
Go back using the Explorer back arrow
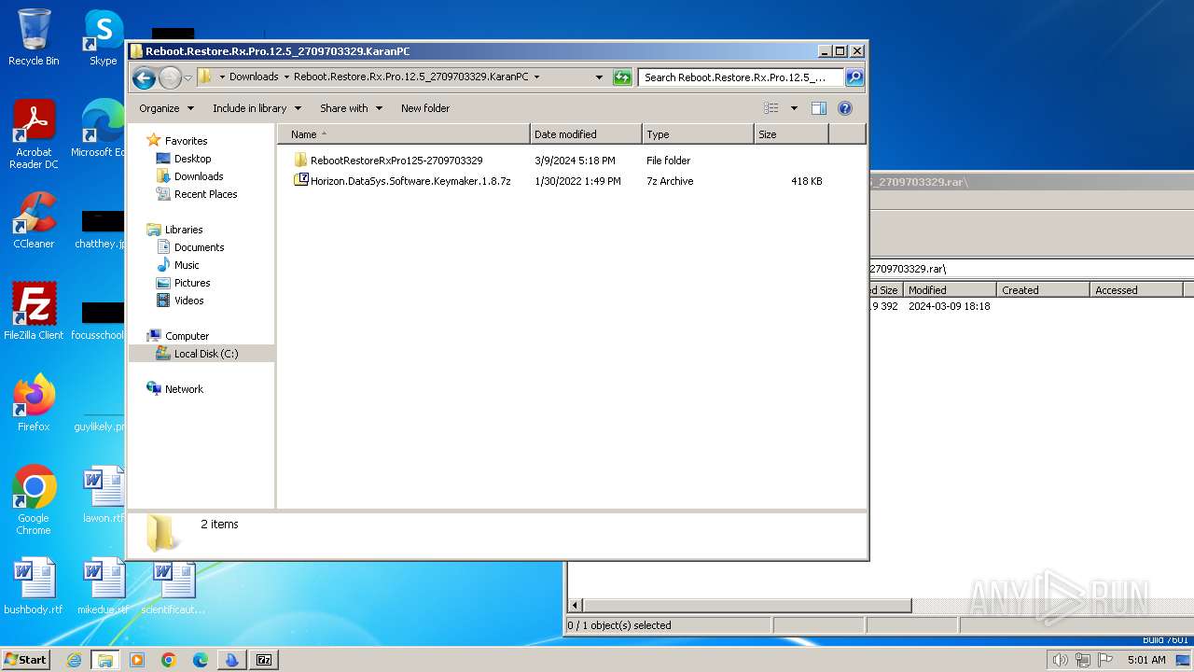click(144, 77)
